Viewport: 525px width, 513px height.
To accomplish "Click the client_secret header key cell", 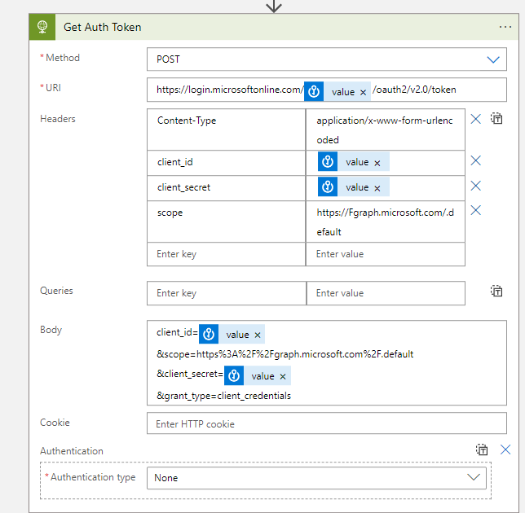I will [x=226, y=188].
